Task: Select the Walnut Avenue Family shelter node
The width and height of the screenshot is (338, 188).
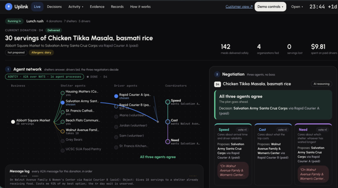Action: (x=62, y=131)
